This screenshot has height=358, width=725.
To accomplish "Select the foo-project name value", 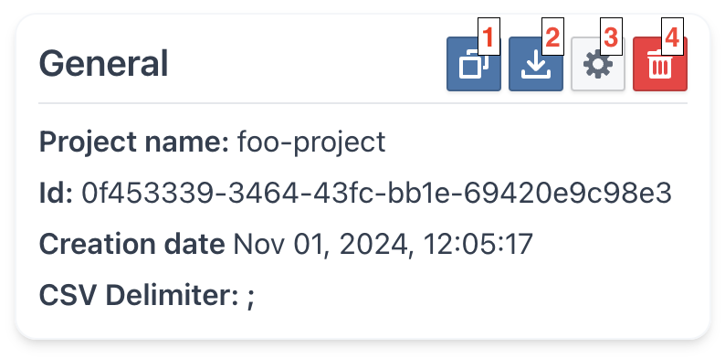I will tap(311, 142).
